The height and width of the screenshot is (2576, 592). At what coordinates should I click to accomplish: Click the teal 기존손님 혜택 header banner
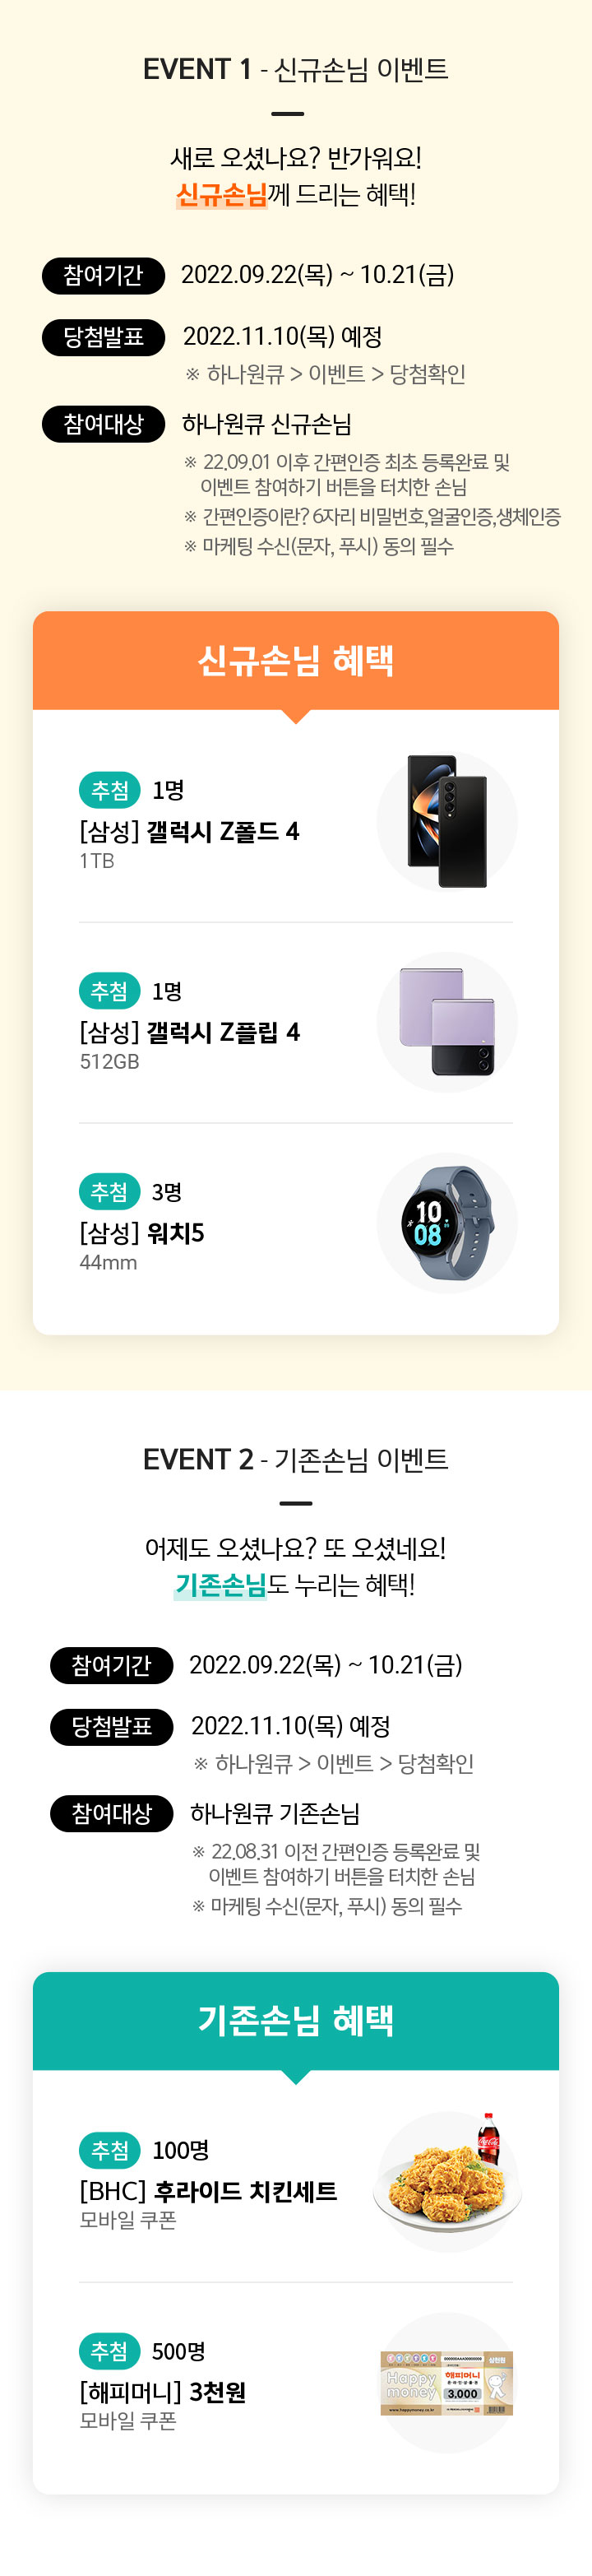point(296,2020)
